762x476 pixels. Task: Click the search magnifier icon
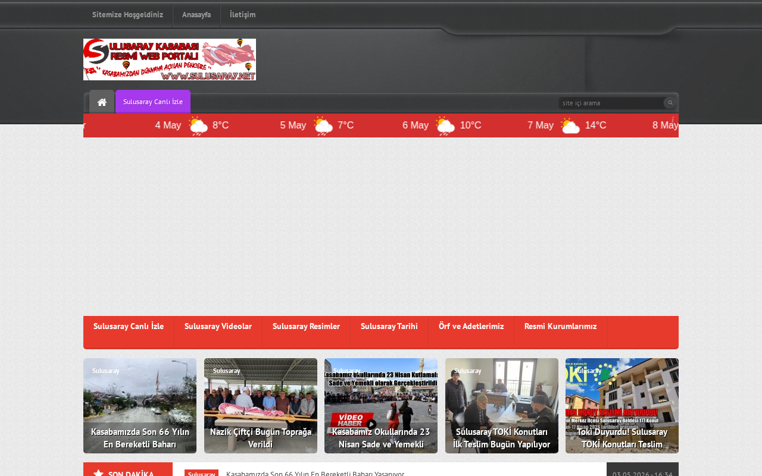click(x=670, y=102)
